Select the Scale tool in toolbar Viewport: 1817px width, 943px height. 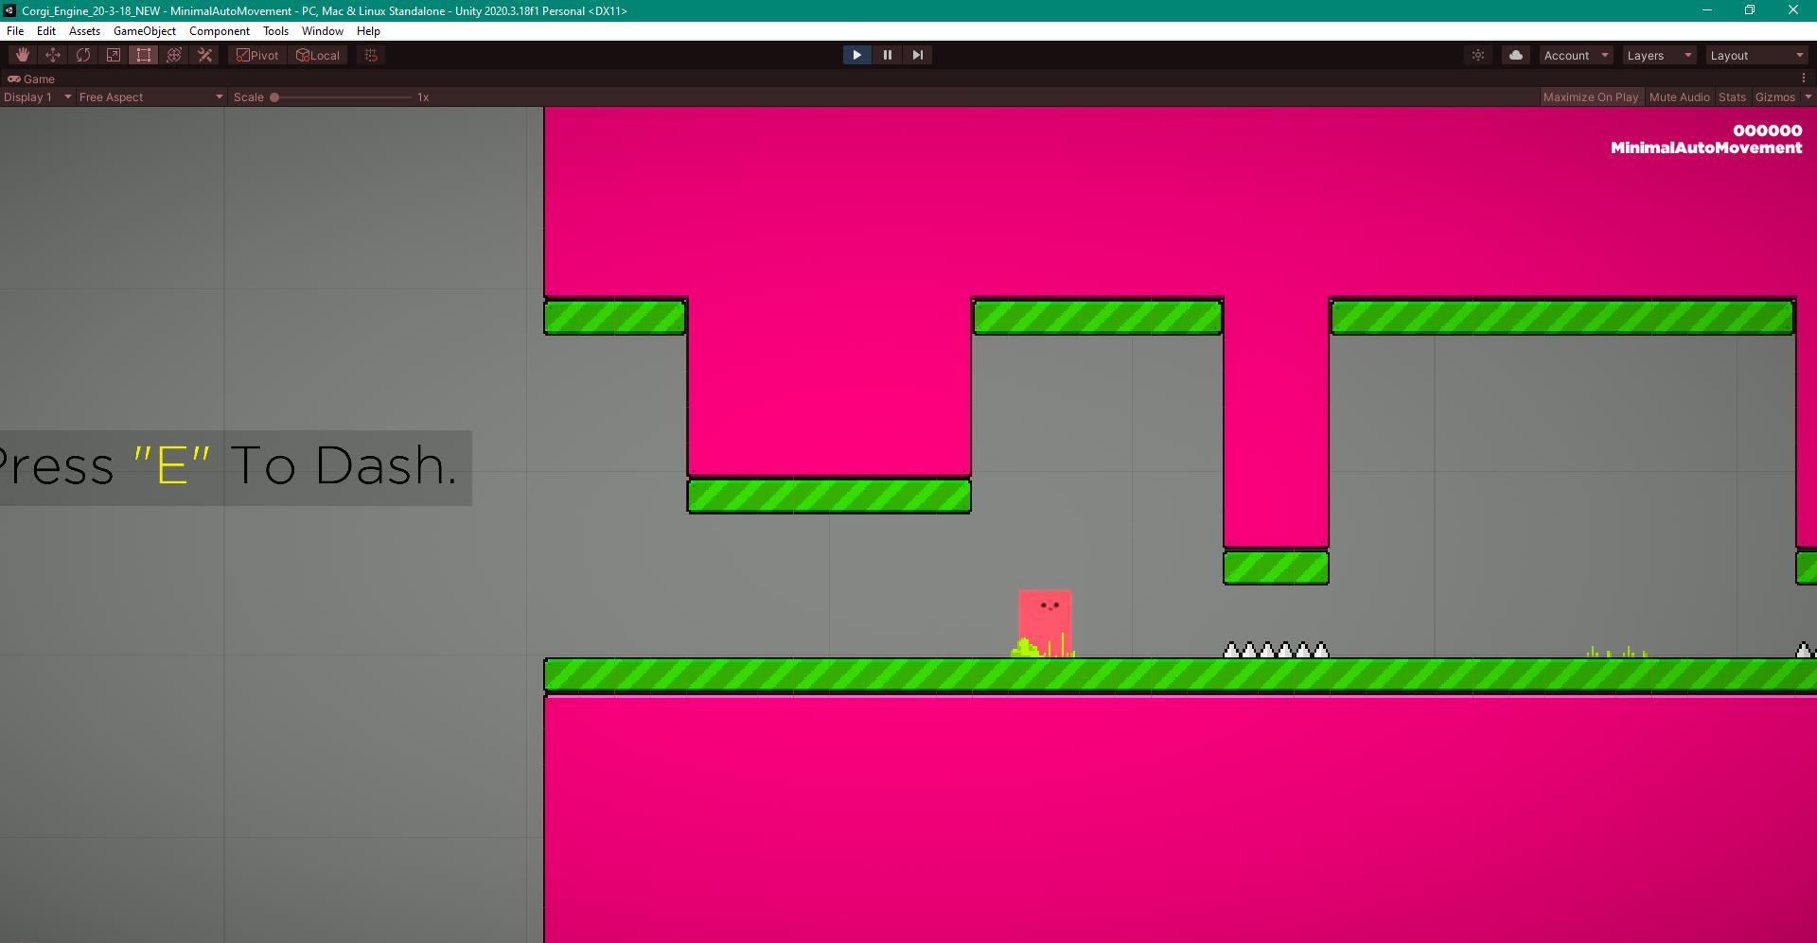coord(114,55)
